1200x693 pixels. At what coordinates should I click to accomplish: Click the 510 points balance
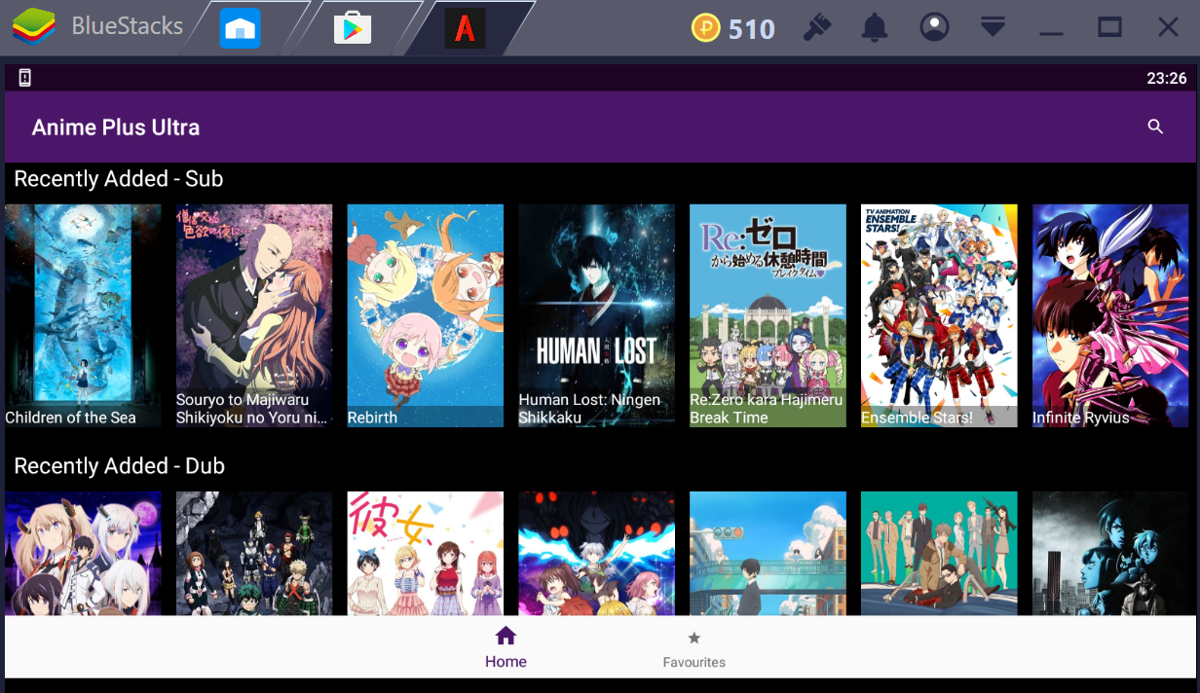click(752, 29)
